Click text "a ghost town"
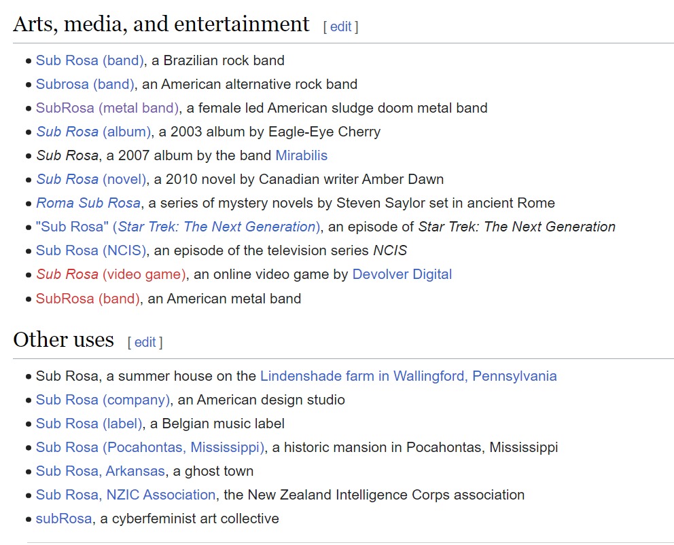 (x=213, y=471)
